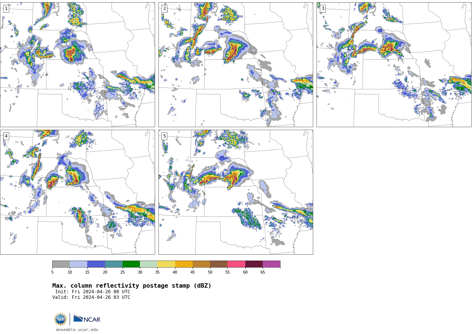The height and width of the screenshot is (334, 475).
Task: Select the light lavender 10-15 dBZ swatch
Action: [78, 264]
